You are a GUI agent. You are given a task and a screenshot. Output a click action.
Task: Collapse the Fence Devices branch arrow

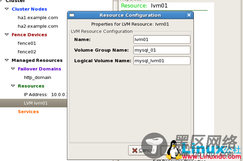click(7, 34)
